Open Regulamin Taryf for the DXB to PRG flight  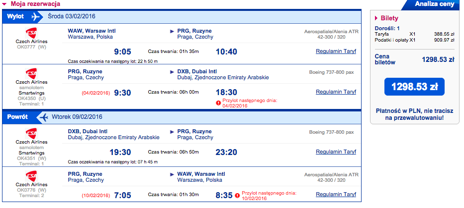[x=336, y=152]
